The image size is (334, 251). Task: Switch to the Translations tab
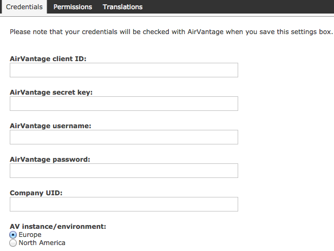pos(122,7)
